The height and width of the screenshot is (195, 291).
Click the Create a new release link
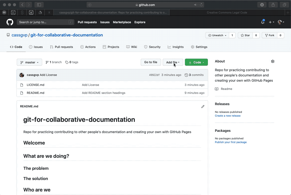click(228, 116)
